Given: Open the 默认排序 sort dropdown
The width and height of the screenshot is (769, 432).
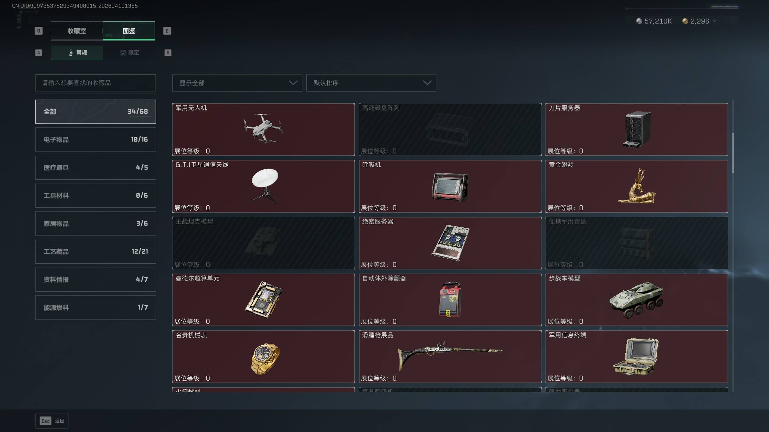Looking at the screenshot, I should [371, 83].
